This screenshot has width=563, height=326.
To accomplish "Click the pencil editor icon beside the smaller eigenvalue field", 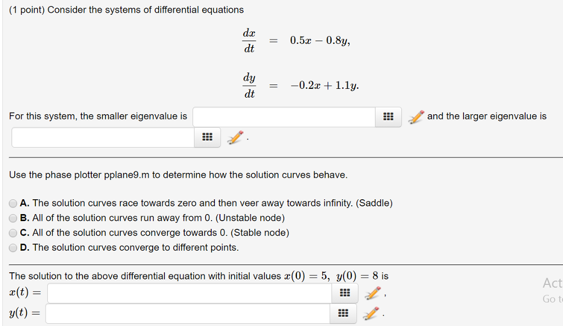I will [416, 116].
